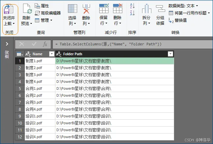213x144 pixels.
Task: Click the Folder Path cell in row 12
Action: coord(114,137)
